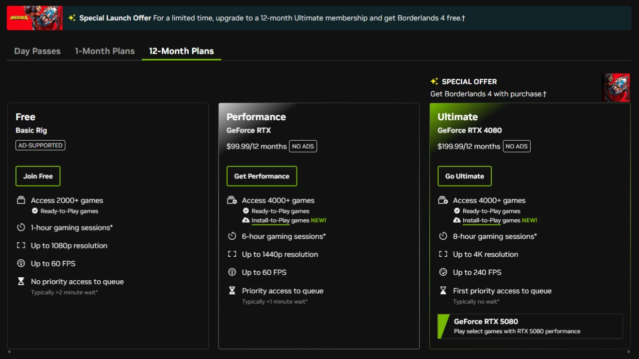The image size is (639, 359).
Task: Click the NO ADS badge in Performance plan
Action: (303, 147)
